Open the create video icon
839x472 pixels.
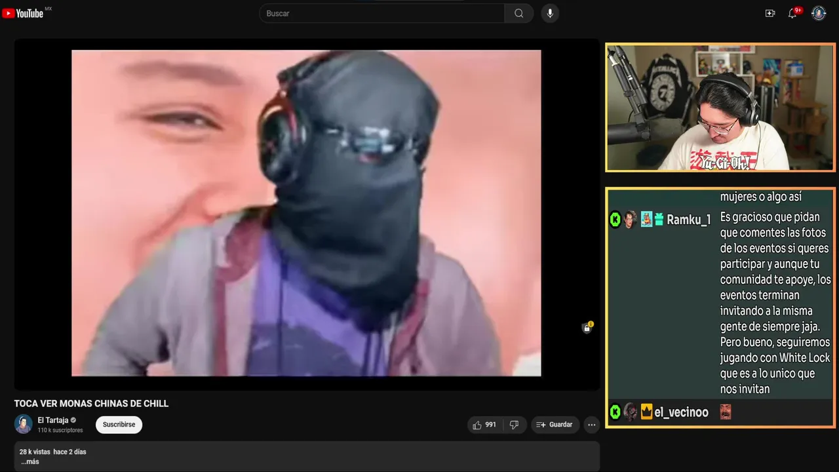pos(770,13)
